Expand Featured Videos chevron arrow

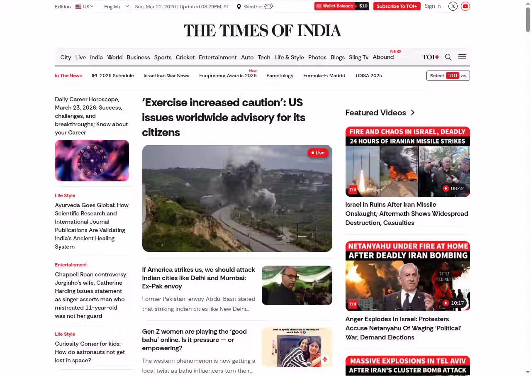[x=412, y=112]
